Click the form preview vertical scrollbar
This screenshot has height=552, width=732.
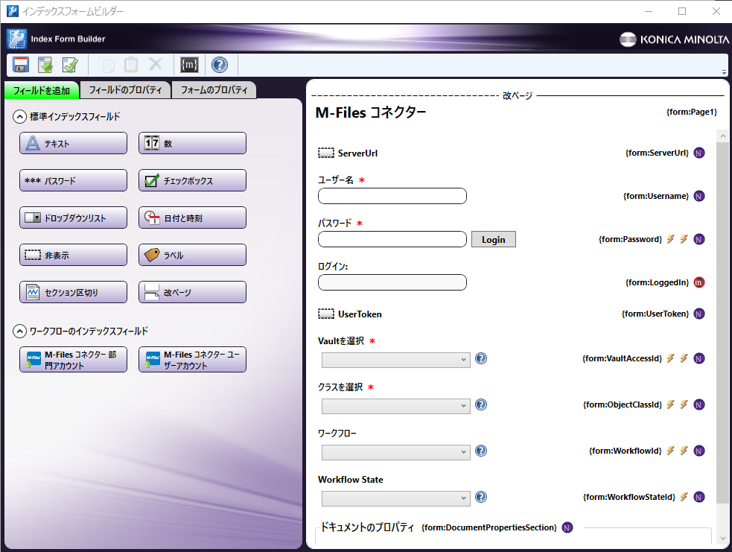[x=722, y=323]
